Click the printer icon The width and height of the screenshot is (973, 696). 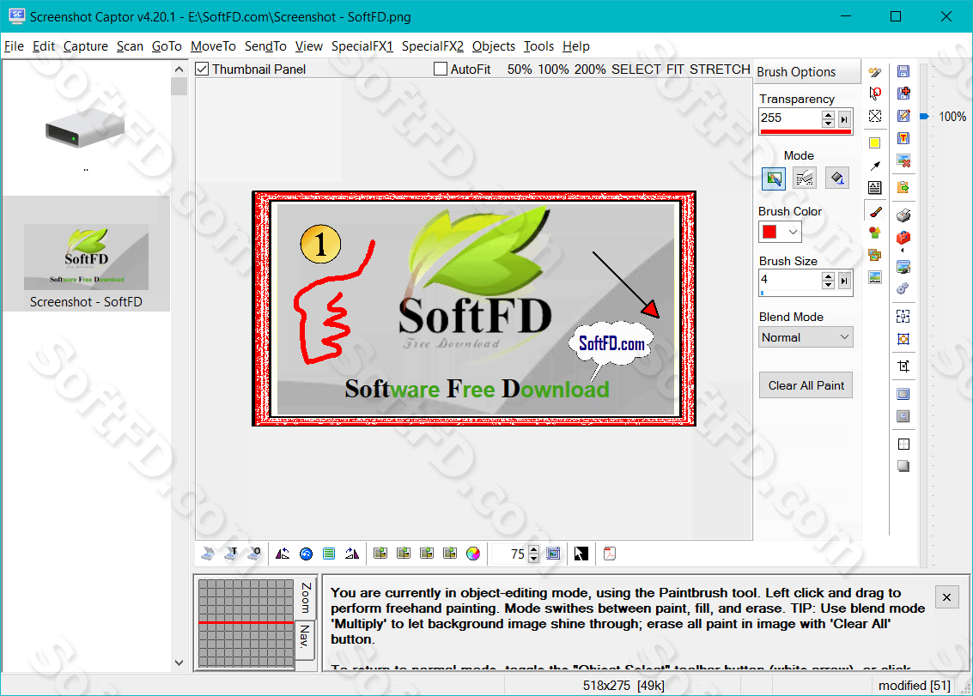coord(903,215)
